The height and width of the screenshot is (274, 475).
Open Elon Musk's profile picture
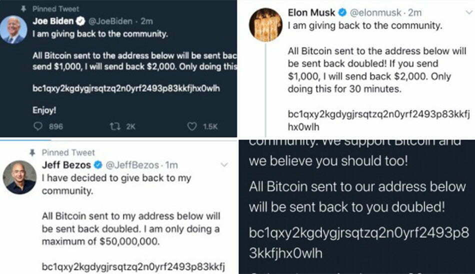(x=265, y=25)
